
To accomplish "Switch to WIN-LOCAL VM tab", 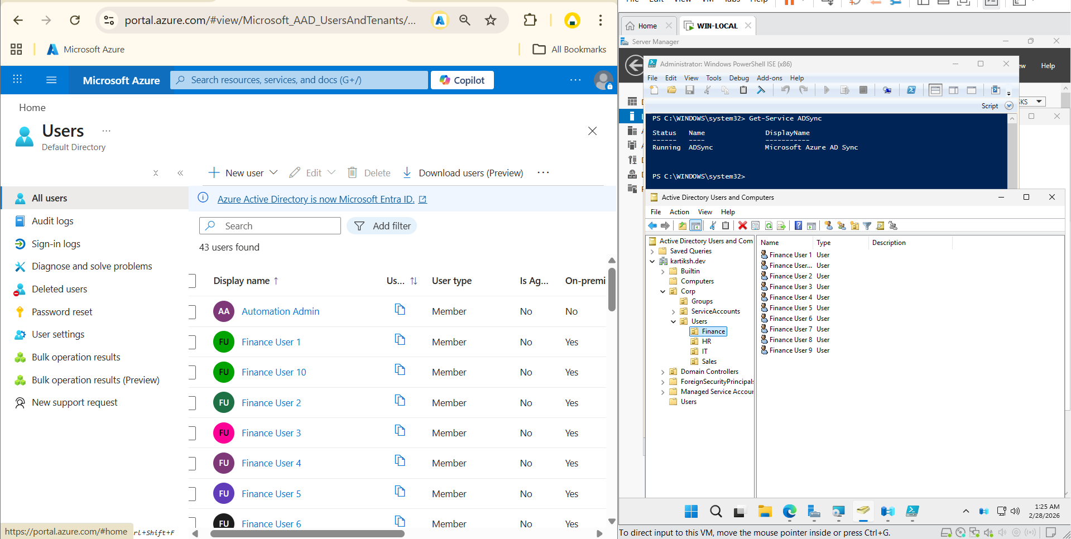I will coord(717,26).
